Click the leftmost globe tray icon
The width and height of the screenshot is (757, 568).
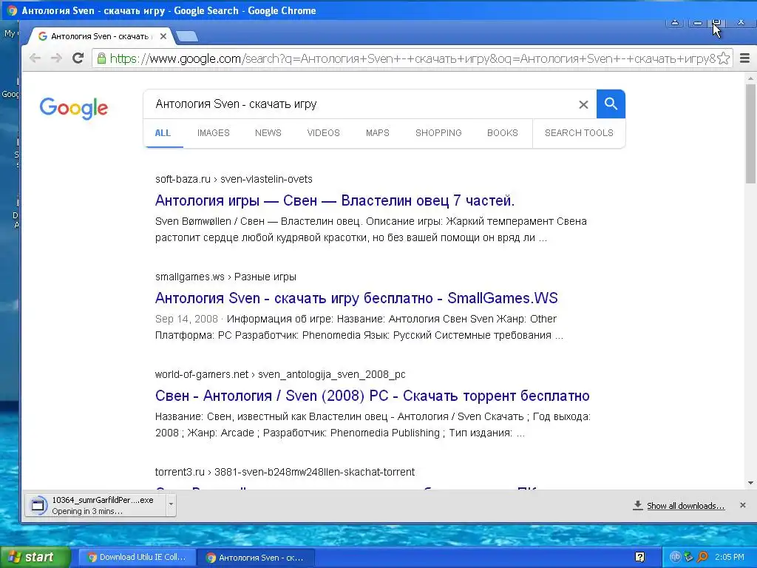[x=675, y=558]
